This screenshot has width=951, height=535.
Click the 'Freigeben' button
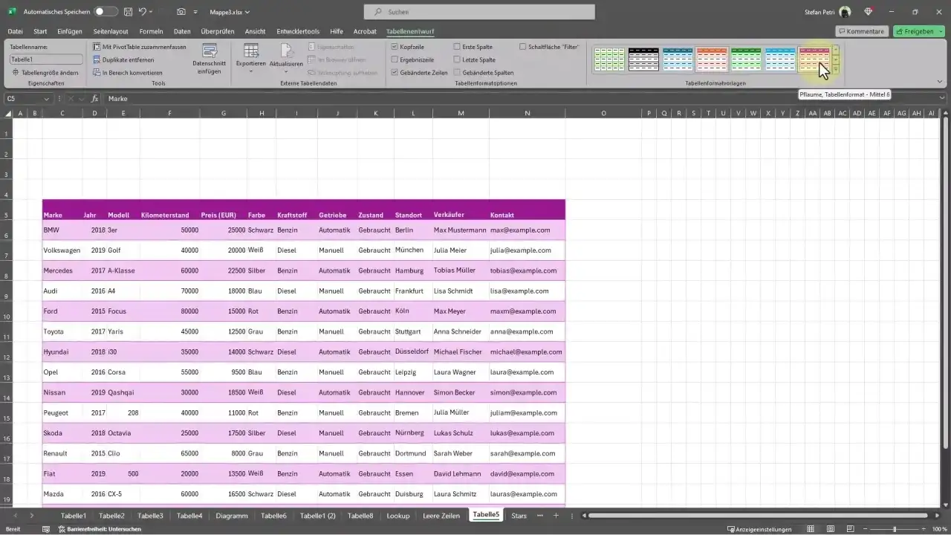click(x=917, y=31)
